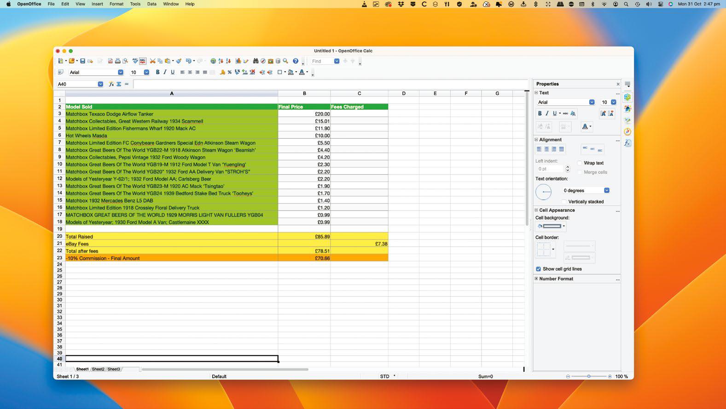
Task: Click the Undo arrow icon
Action: tap(188, 61)
